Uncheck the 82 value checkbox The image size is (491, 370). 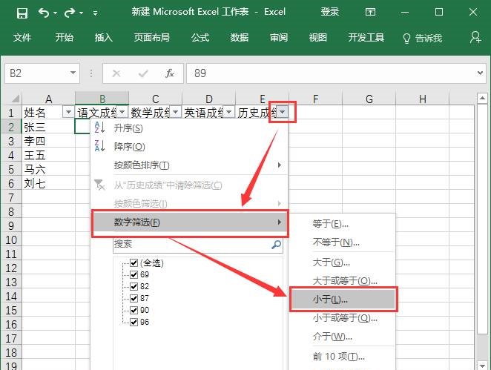(134, 286)
